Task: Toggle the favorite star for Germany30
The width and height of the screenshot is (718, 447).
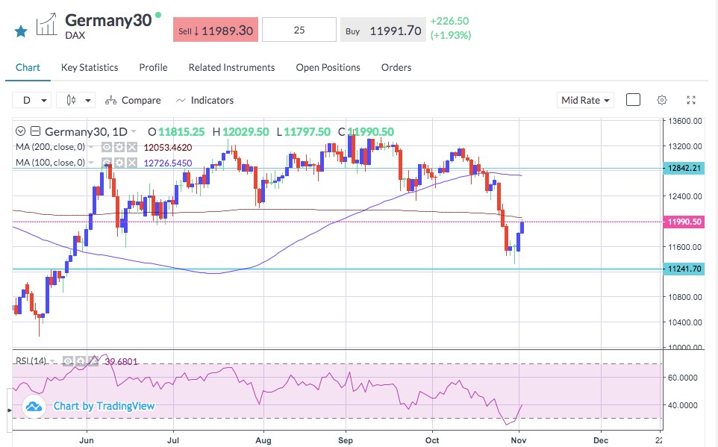Action: 21,31
